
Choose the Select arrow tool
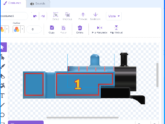[x=3, y=47]
